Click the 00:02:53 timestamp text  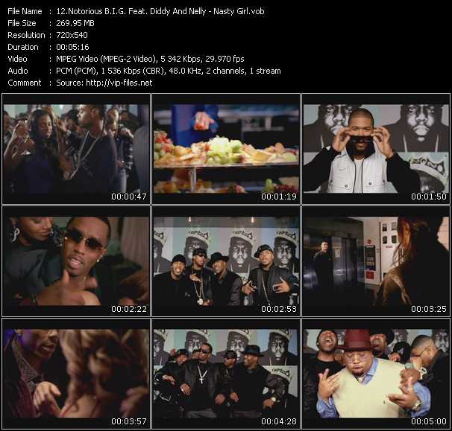click(x=279, y=309)
